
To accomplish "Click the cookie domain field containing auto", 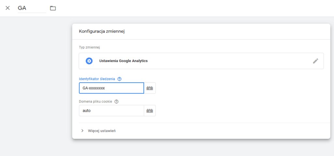I will pos(111,110).
